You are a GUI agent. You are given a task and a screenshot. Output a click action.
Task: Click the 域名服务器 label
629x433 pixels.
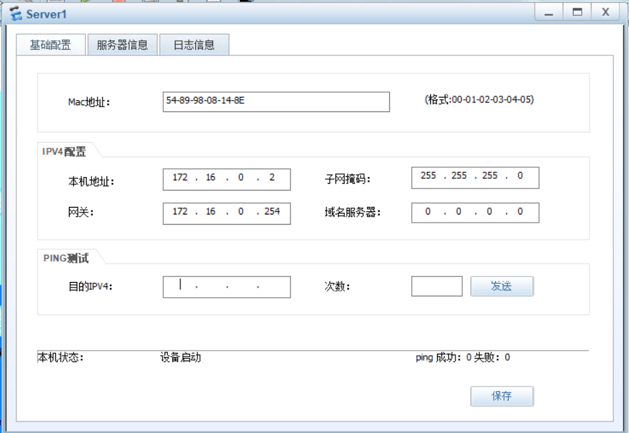[352, 212]
